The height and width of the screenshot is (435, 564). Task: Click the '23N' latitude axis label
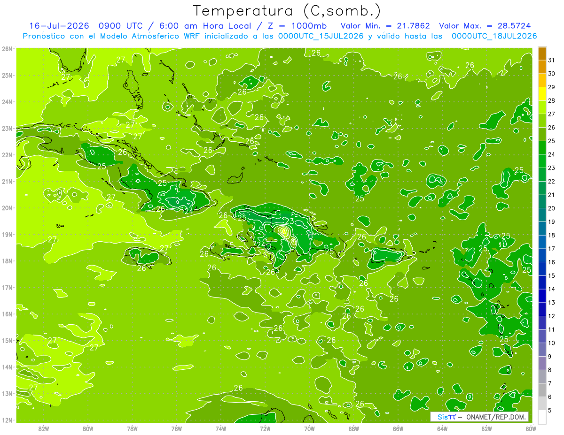point(7,128)
